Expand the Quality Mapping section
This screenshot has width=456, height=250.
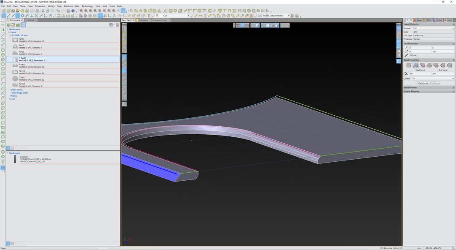pos(453,91)
